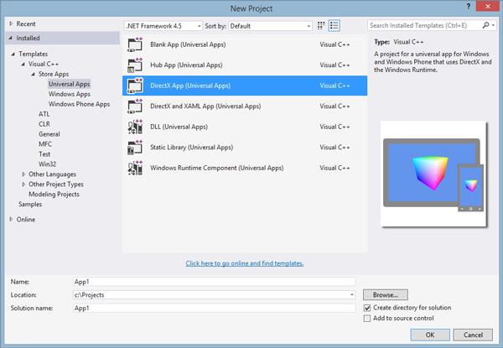Switch to medium icons list view
Viewport: 503px width, 348px height.
click(x=334, y=26)
